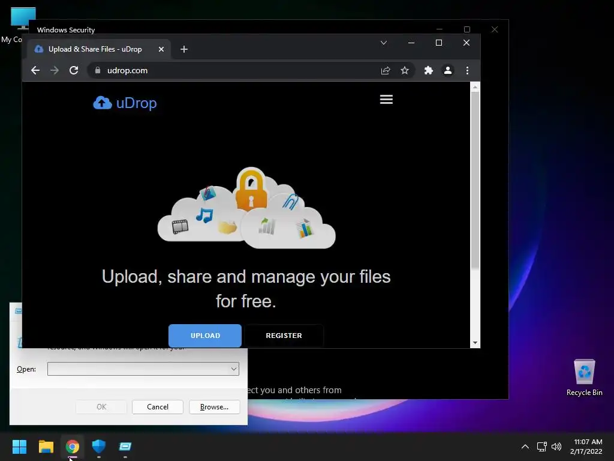
Task: Go back with Chrome's back arrow
Action: tap(35, 71)
